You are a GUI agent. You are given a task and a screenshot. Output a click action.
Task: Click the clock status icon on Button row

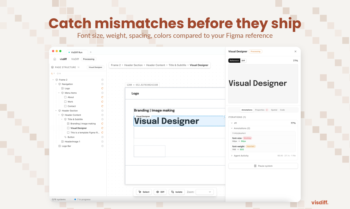tap(102, 137)
